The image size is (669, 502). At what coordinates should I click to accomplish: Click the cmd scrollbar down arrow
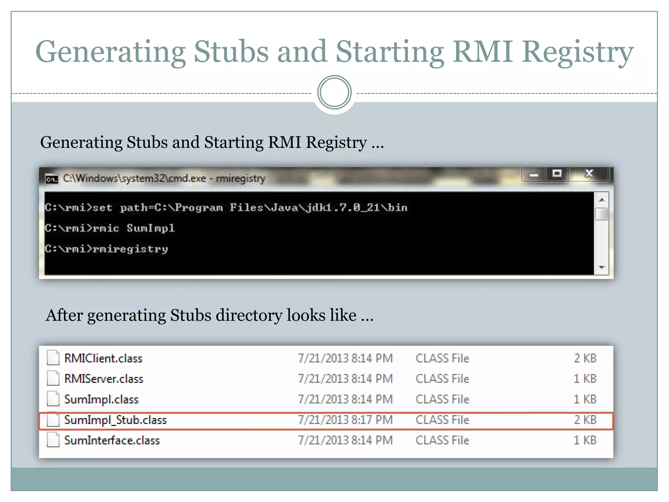[602, 267]
